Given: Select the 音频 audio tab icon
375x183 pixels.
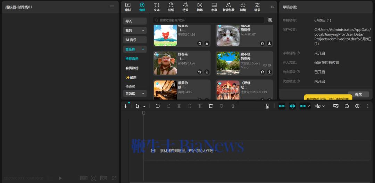Looking at the screenshot, I should click(x=142, y=5).
